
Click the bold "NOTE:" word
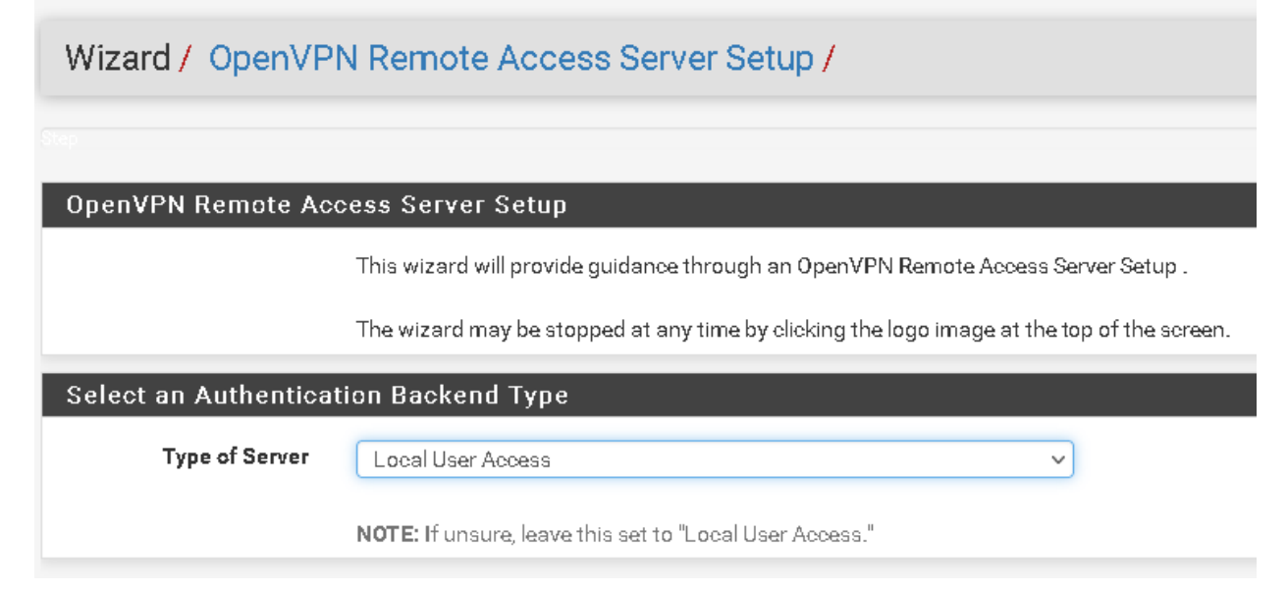388,535
